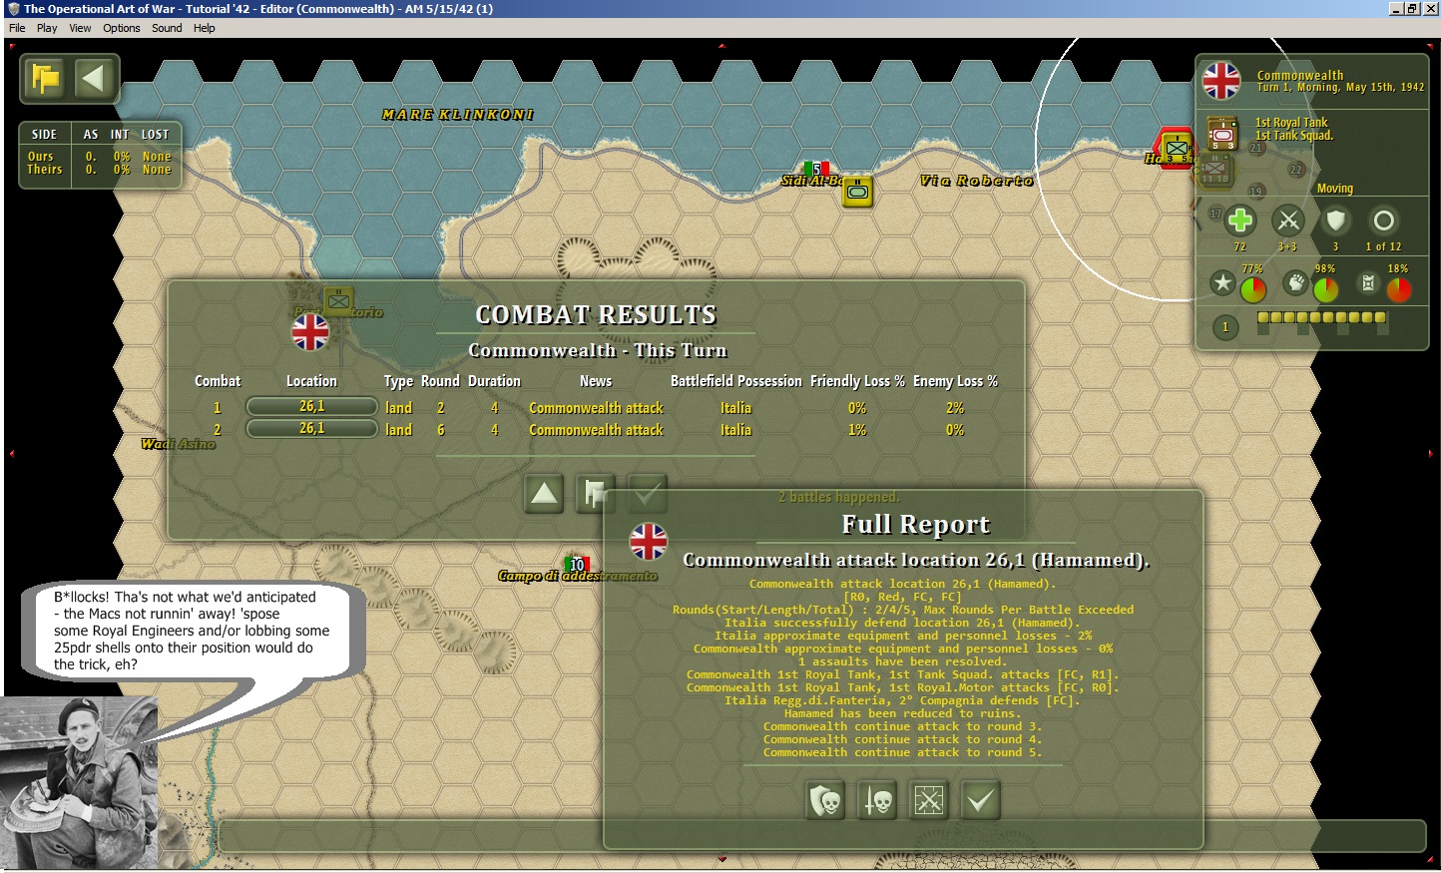Image resolution: width=1441 pixels, height=873 pixels.
Task: Click the 'COMBAT RESULTS' heading
Action: coord(596,315)
